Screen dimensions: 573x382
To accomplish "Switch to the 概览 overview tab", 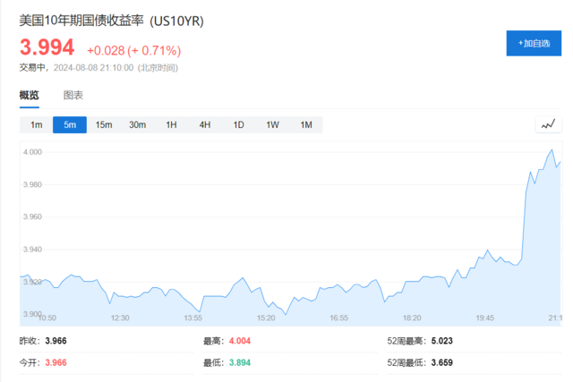I will tap(30, 96).
